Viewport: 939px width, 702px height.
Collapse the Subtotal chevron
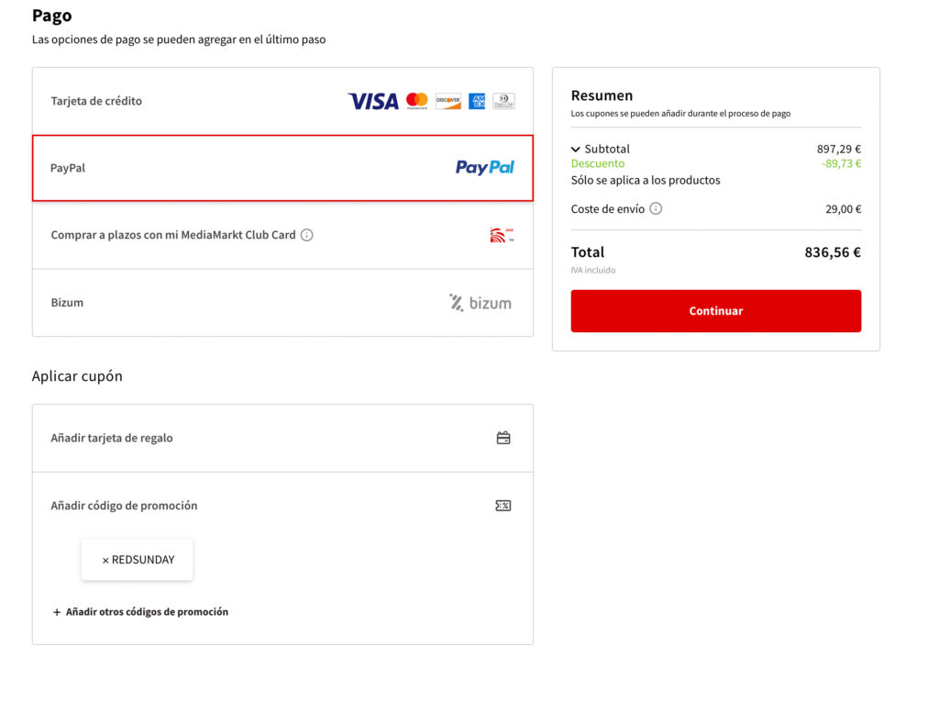[x=576, y=150]
